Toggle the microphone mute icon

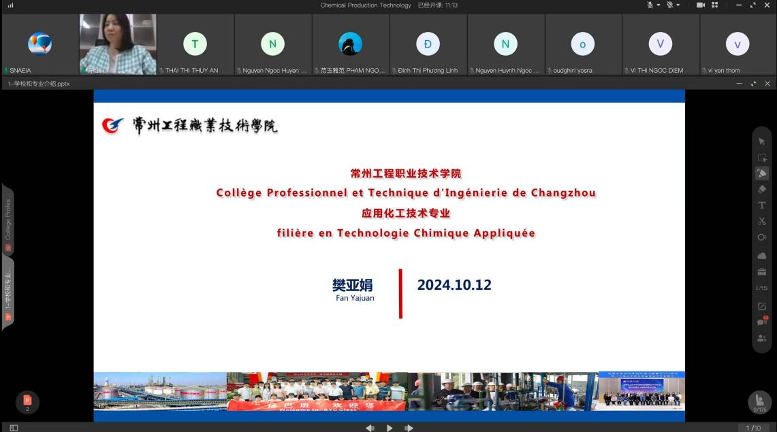[650, 5]
